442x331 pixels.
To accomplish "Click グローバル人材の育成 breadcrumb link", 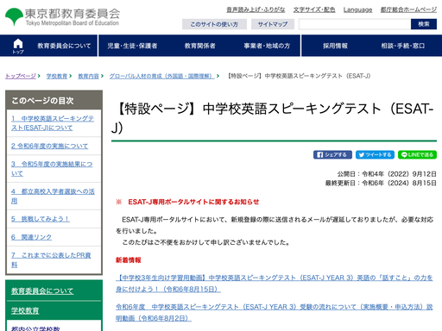I will pos(161,76).
